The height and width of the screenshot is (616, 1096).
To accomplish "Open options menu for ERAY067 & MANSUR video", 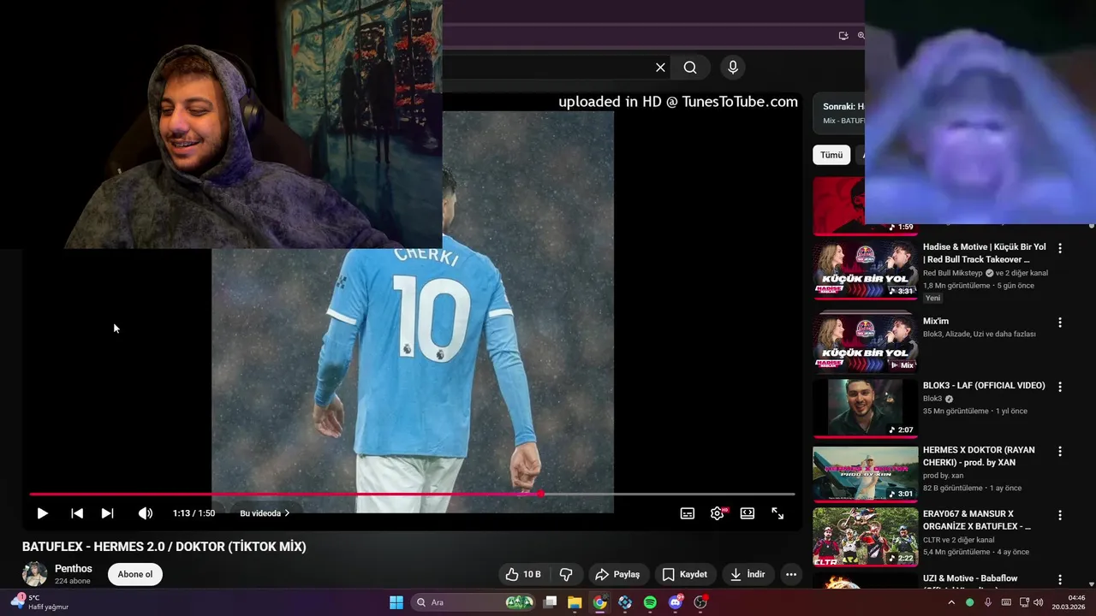I will click(1060, 515).
